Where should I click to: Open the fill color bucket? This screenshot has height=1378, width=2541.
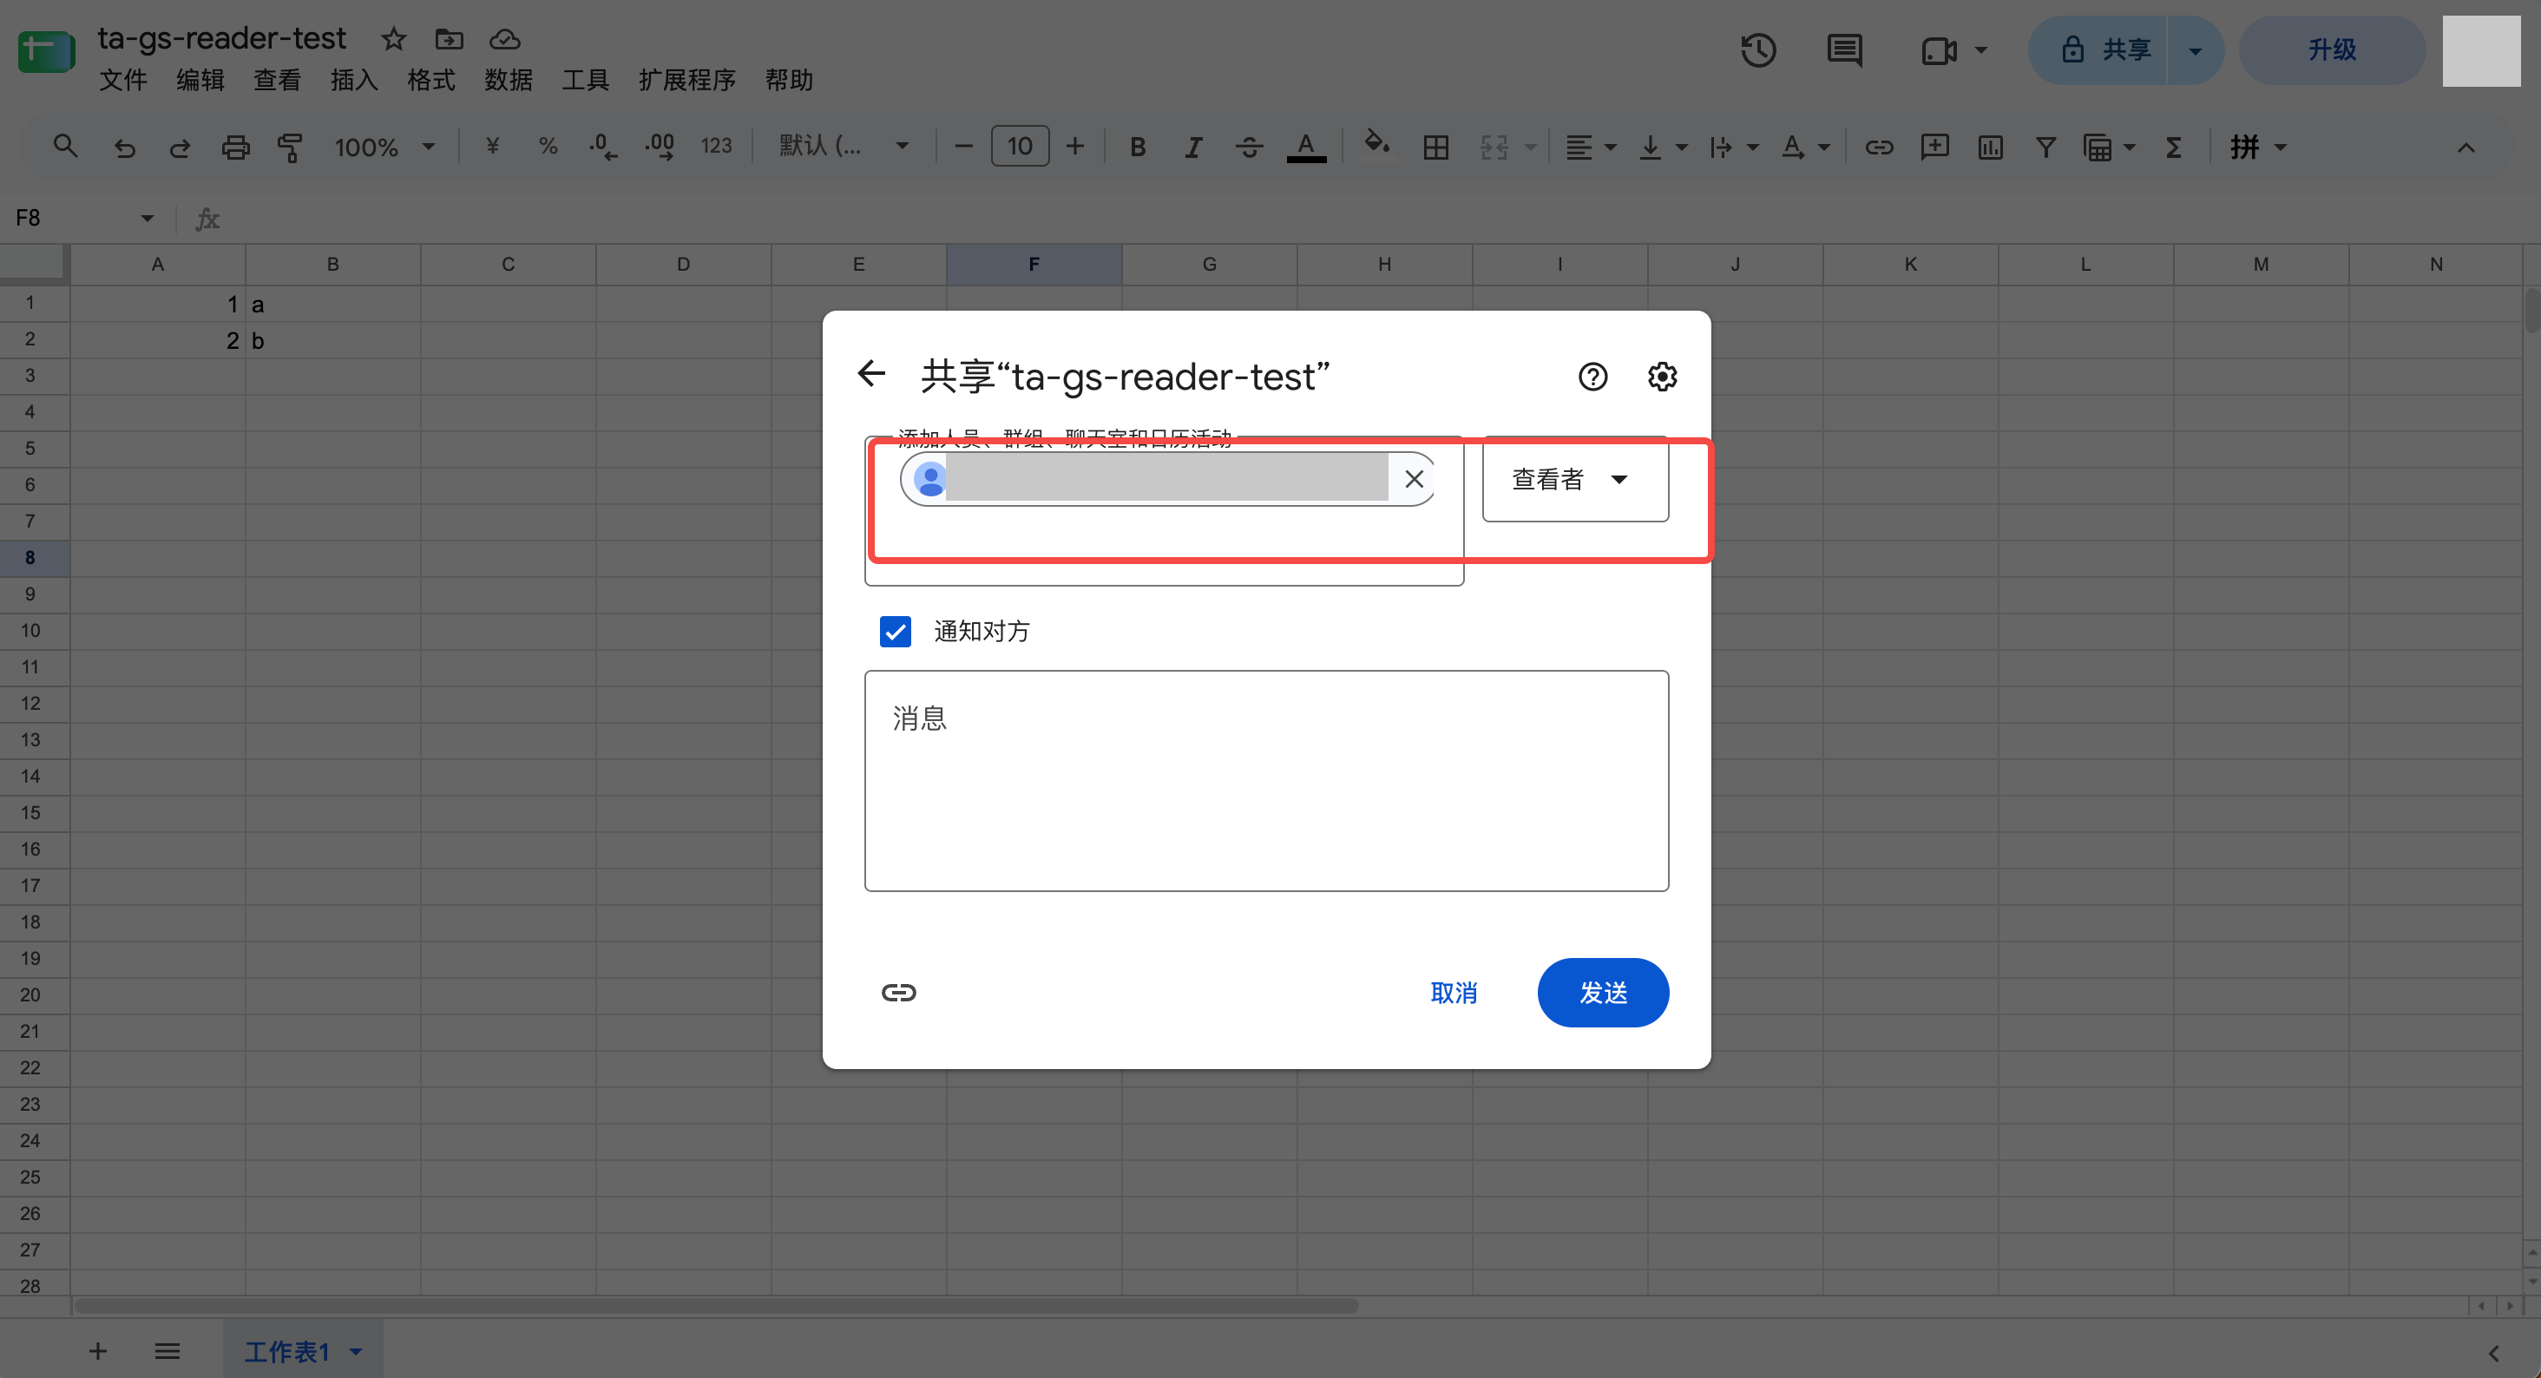(x=1377, y=146)
